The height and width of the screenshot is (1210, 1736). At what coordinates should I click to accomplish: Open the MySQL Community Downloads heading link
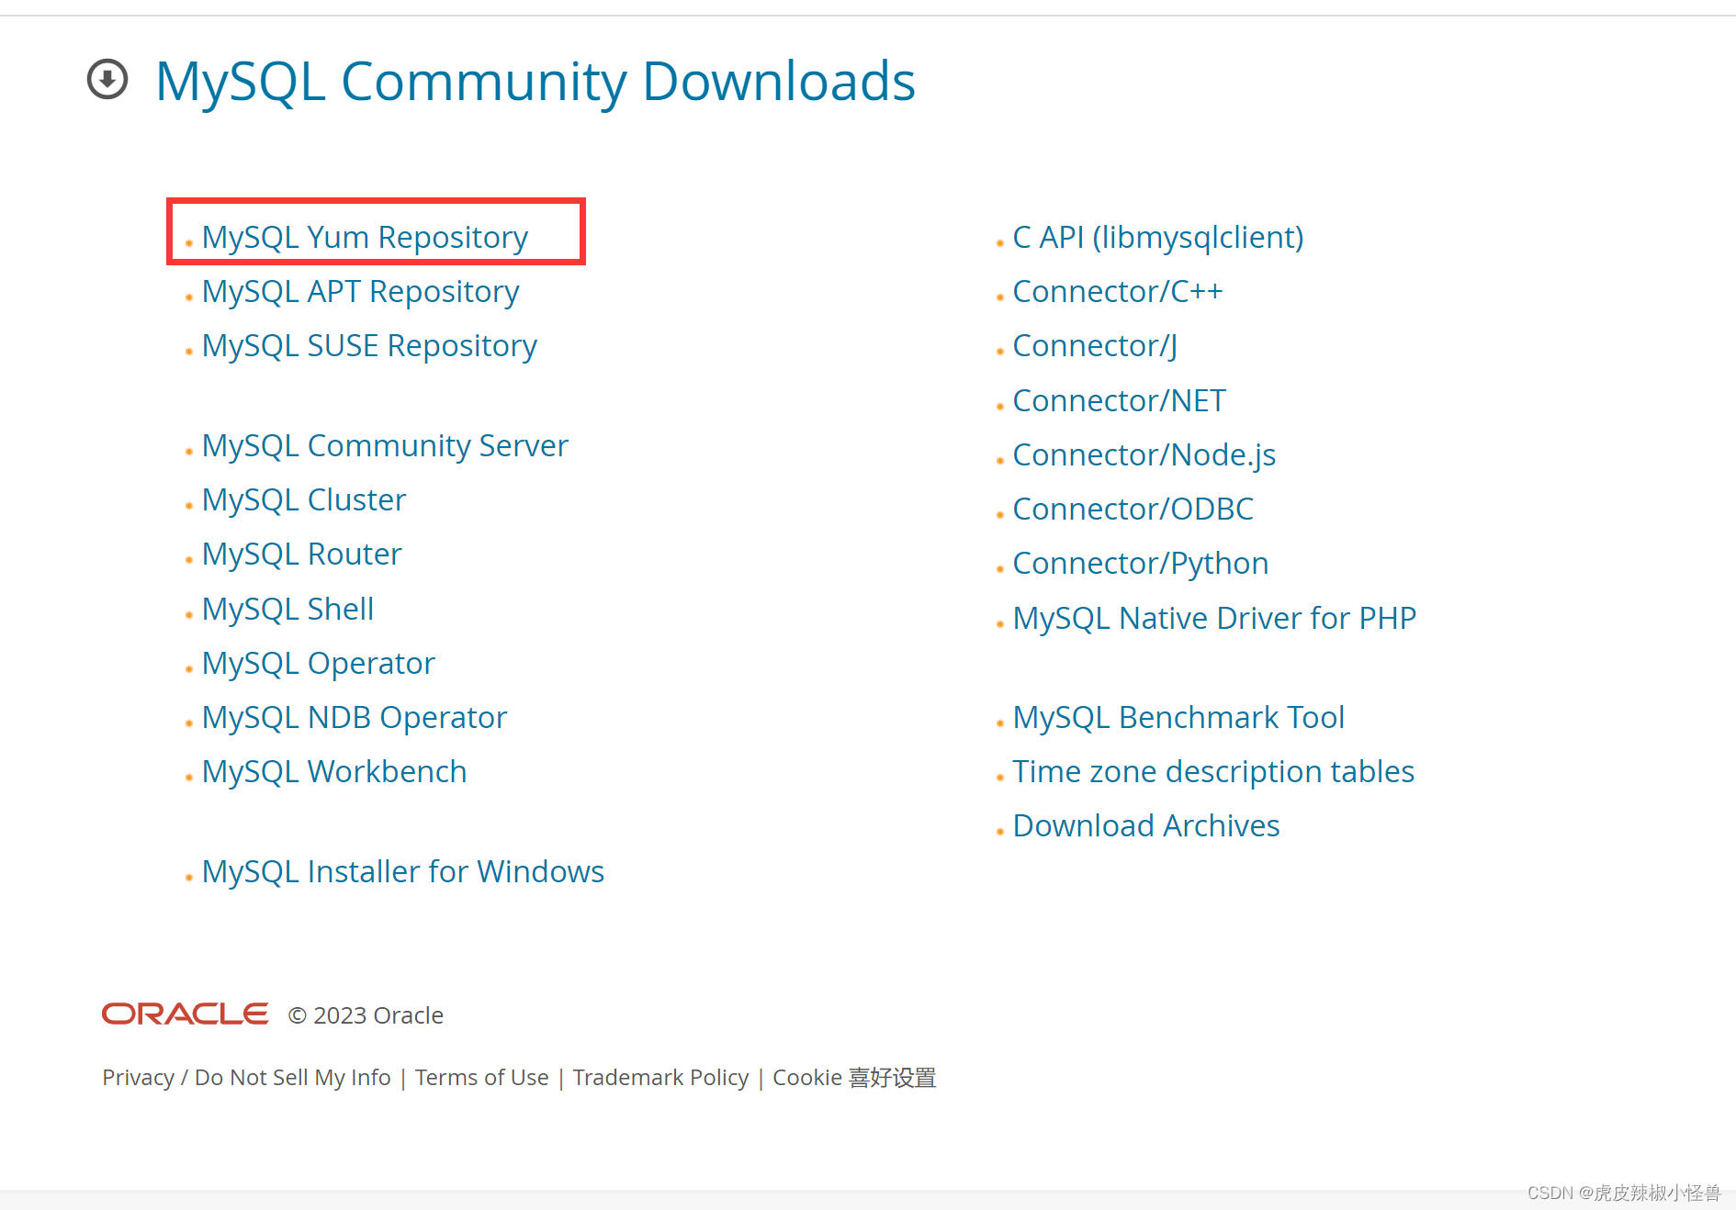[x=535, y=81]
